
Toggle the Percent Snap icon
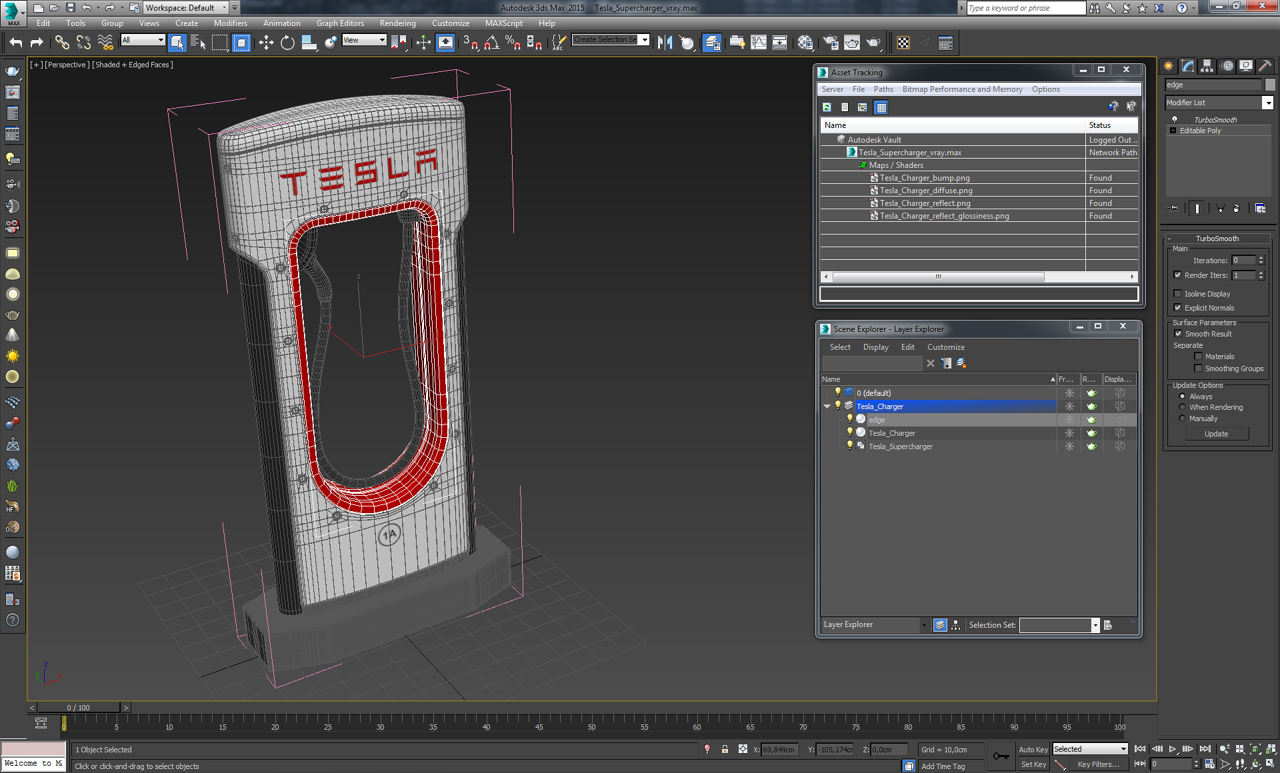tap(513, 43)
